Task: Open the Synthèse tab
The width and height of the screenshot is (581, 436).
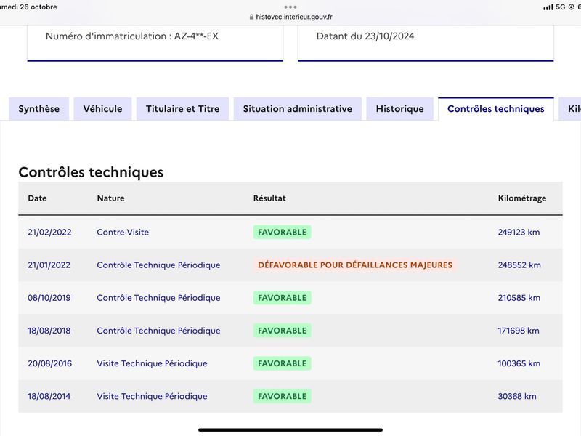Action: point(39,108)
